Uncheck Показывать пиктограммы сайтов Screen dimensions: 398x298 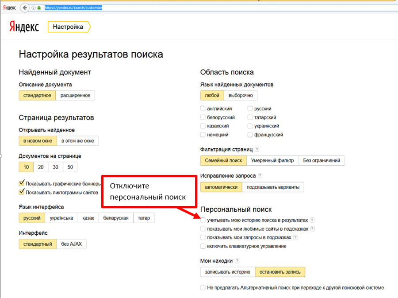[22, 192]
